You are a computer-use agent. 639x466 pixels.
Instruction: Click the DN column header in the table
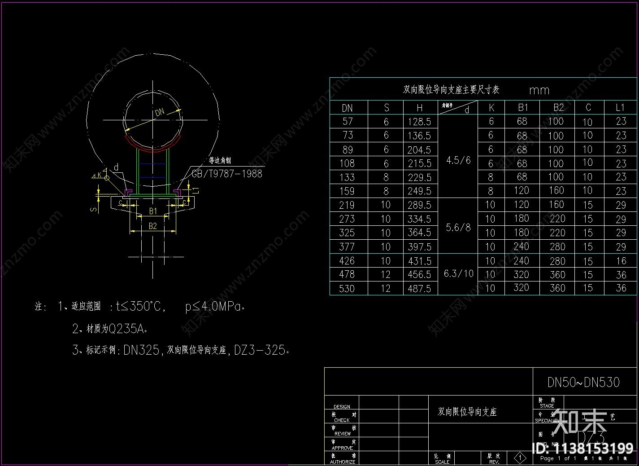tap(348, 108)
